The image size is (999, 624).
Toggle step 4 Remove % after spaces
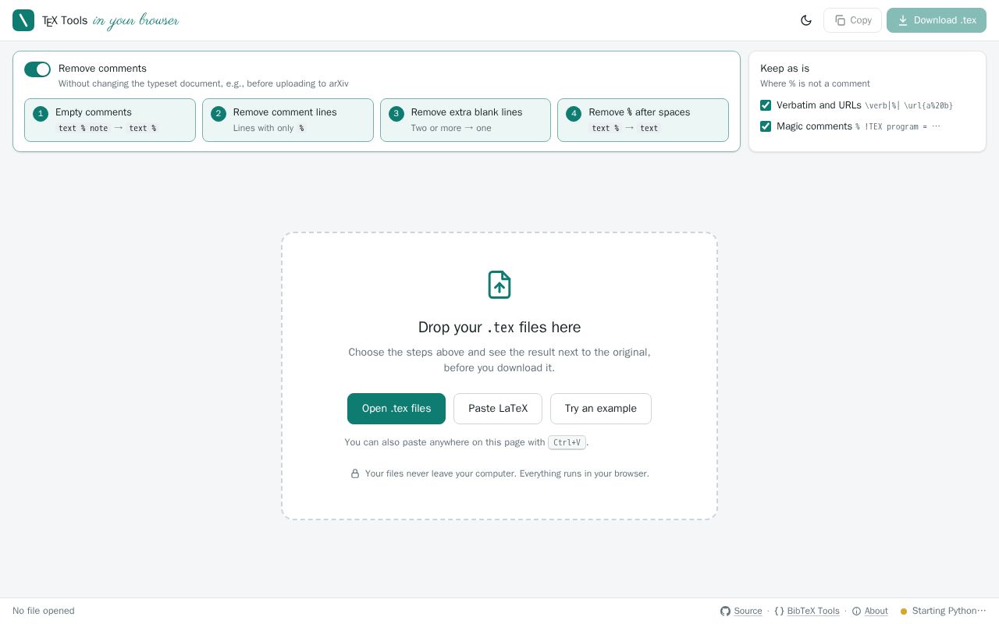coord(643,120)
